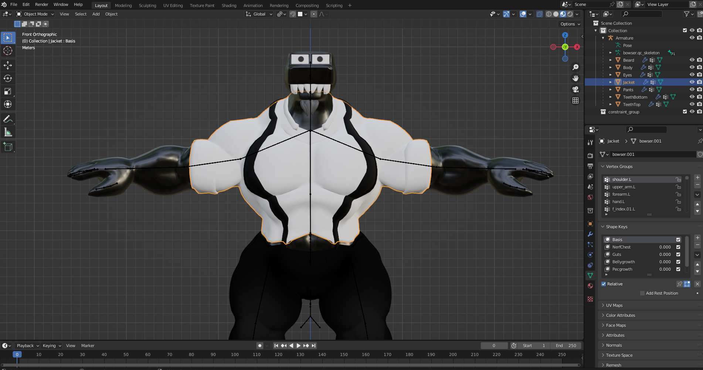Enable the Add Rest Position checkbox
This screenshot has width=703, height=370.
[642, 293]
